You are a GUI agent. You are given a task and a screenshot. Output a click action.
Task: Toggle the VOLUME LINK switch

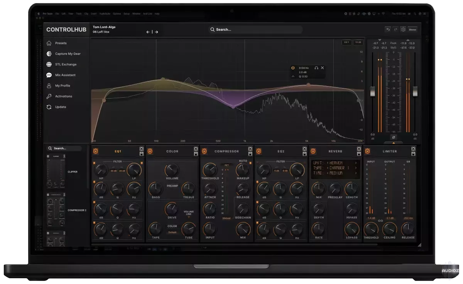pyautogui.click(x=189, y=217)
